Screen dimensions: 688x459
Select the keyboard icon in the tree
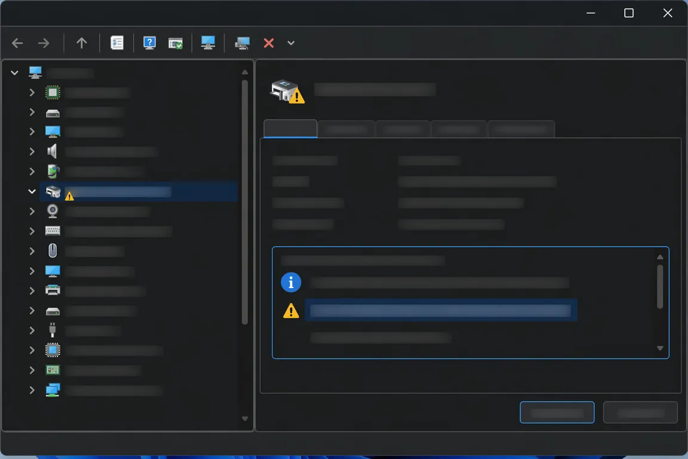(x=53, y=231)
